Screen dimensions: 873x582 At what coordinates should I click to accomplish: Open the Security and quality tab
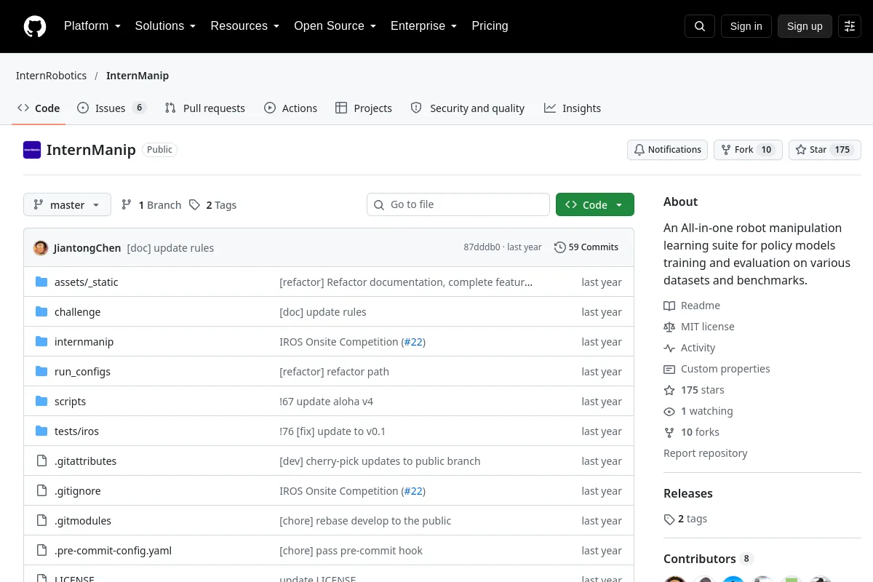tap(467, 108)
